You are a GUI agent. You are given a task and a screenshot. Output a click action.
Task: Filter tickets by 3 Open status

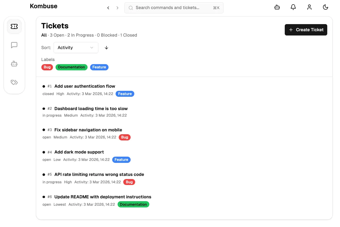click(57, 35)
